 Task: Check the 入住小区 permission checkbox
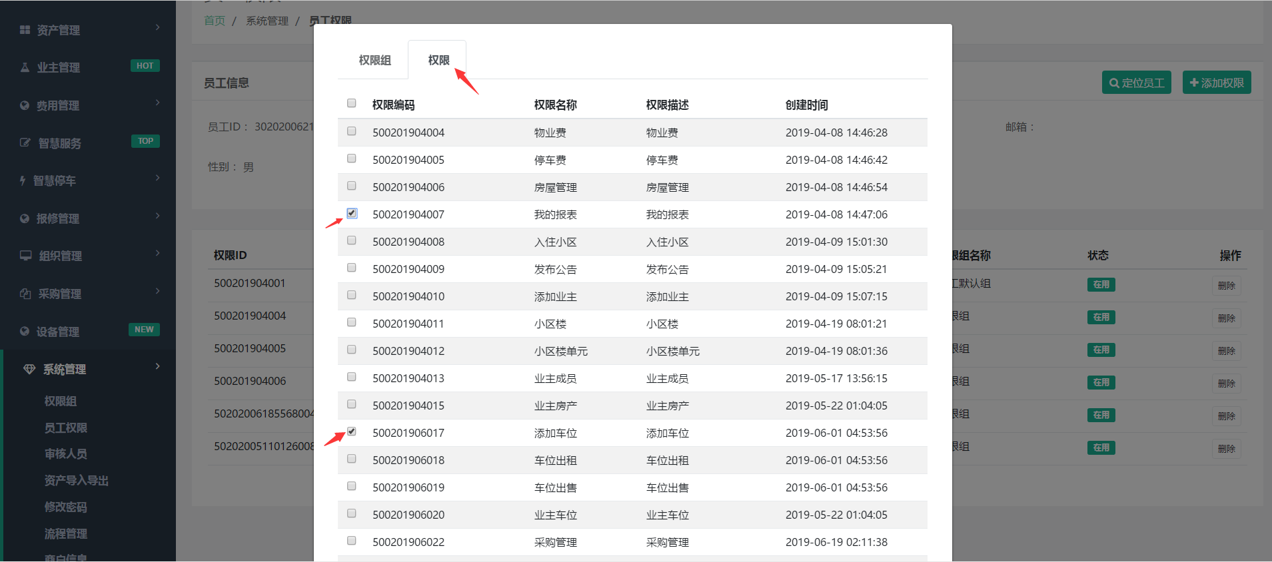click(x=352, y=240)
